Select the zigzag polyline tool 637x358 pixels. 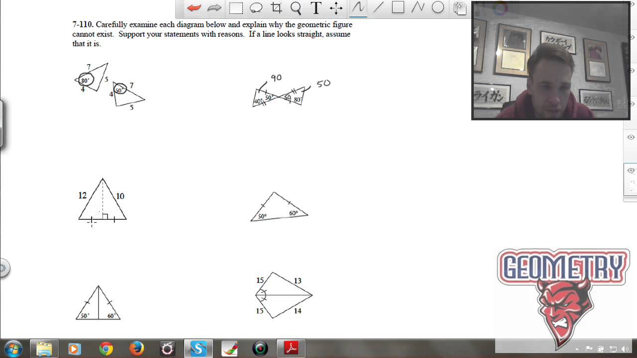(x=418, y=7)
